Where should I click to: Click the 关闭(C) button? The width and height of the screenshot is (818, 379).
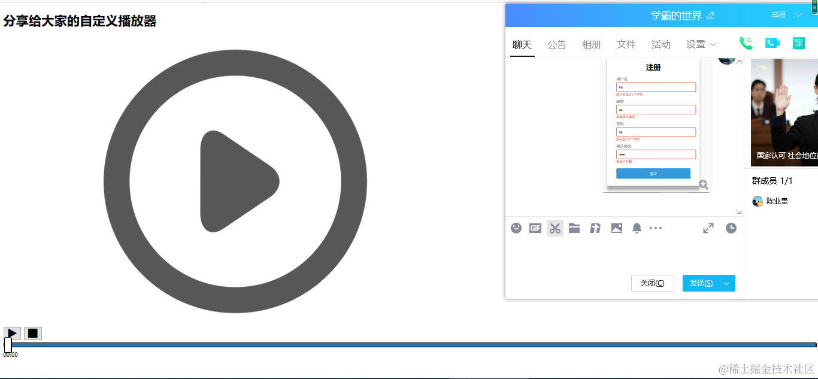point(653,283)
